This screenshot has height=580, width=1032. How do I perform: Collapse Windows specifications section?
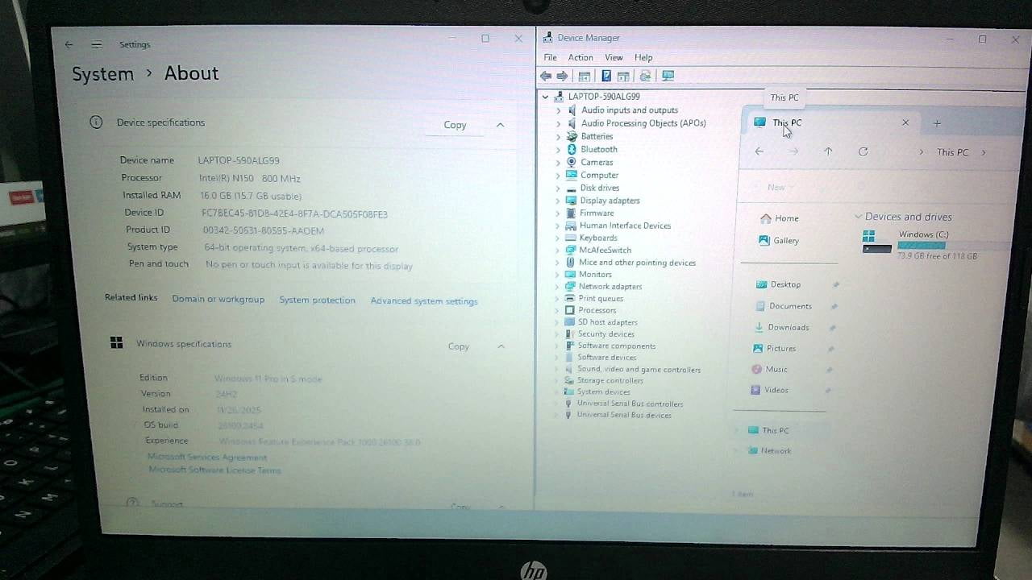pyautogui.click(x=501, y=346)
